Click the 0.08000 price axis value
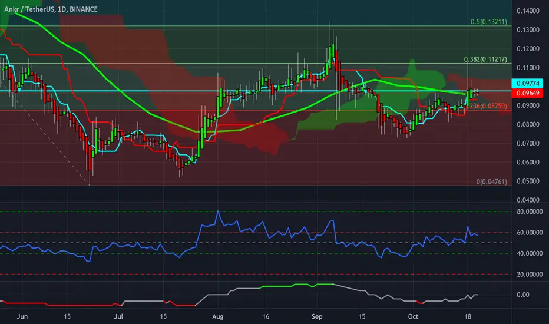The width and height of the screenshot is (549, 324). pos(528,124)
